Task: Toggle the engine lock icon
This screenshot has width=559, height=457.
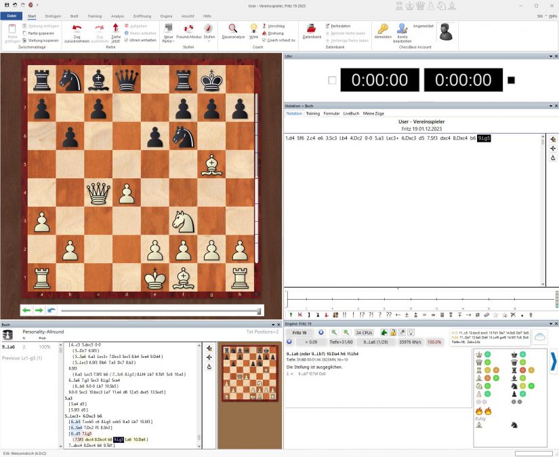Action: point(393,332)
